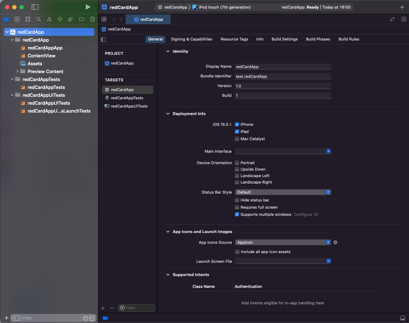Disable Supports multiple windows
This screenshot has width=409, height=323.
point(237,214)
